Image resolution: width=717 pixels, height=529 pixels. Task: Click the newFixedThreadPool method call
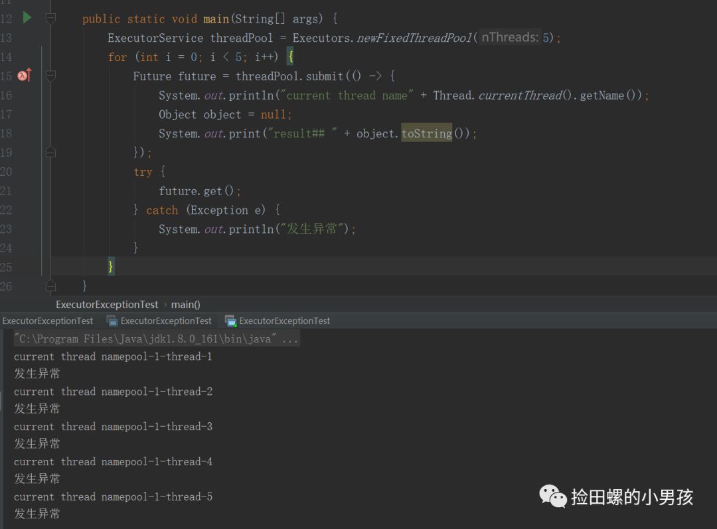[x=414, y=37]
